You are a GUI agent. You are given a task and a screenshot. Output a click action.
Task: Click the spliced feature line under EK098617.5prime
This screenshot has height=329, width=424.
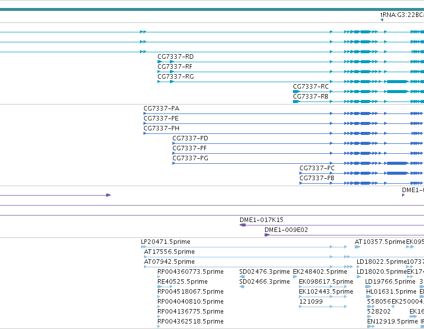[x=323, y=287]
